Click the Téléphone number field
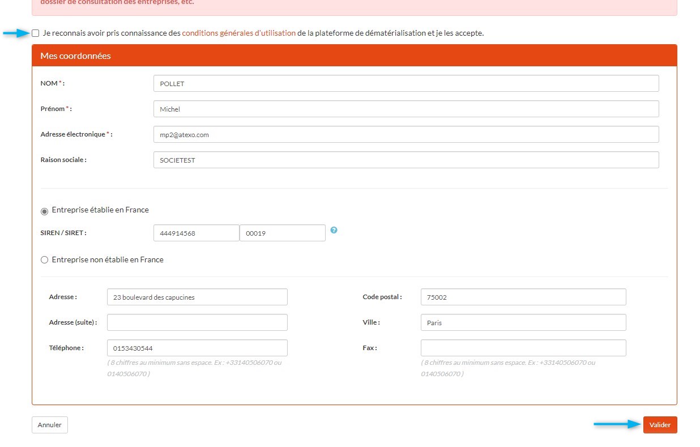 click(197, 348)
